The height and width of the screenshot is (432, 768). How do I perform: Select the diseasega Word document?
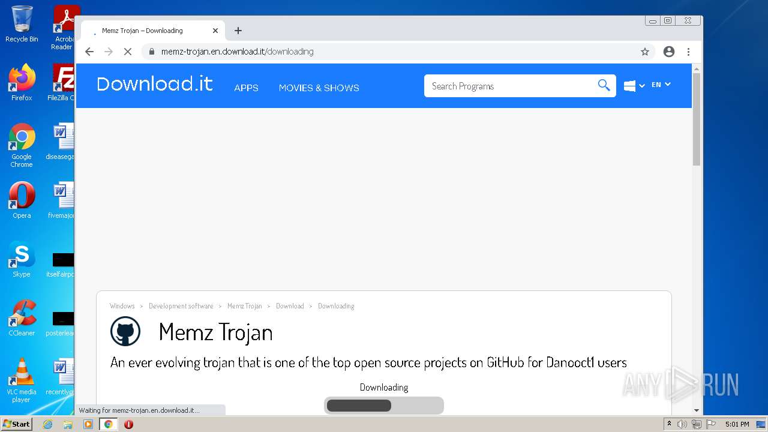pos(61,142)
